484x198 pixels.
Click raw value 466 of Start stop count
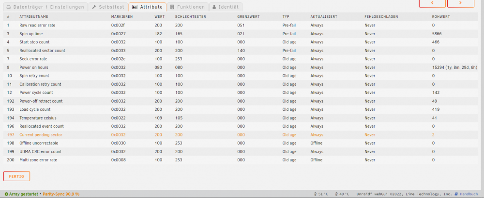(x=436, y=42)
